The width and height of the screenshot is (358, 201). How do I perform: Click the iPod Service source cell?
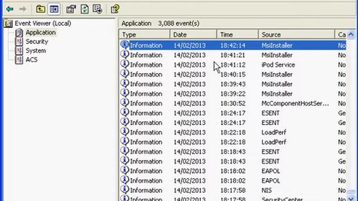tap(278, 65)
